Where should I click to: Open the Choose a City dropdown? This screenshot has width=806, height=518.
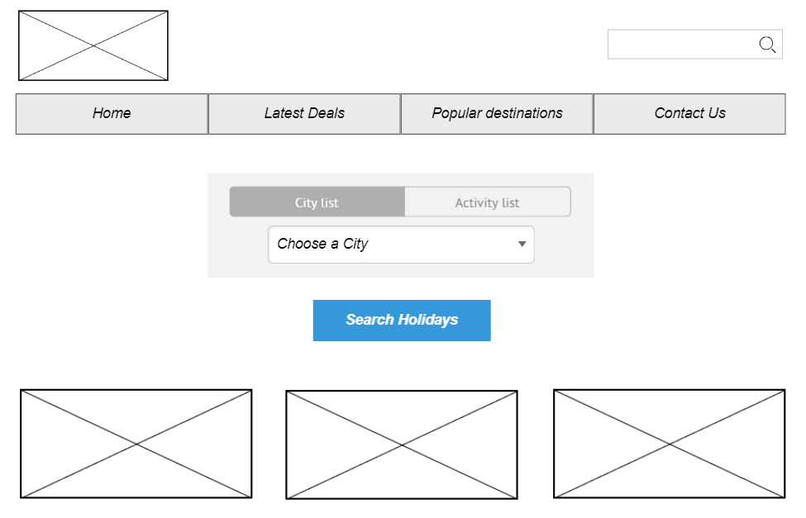401,245
